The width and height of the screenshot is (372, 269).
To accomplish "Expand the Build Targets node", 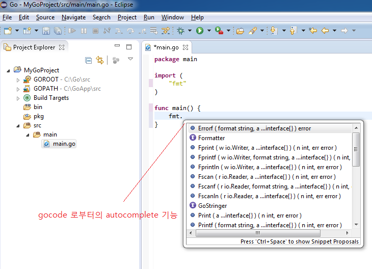I will pyautogui.click(x=18, y=98).
